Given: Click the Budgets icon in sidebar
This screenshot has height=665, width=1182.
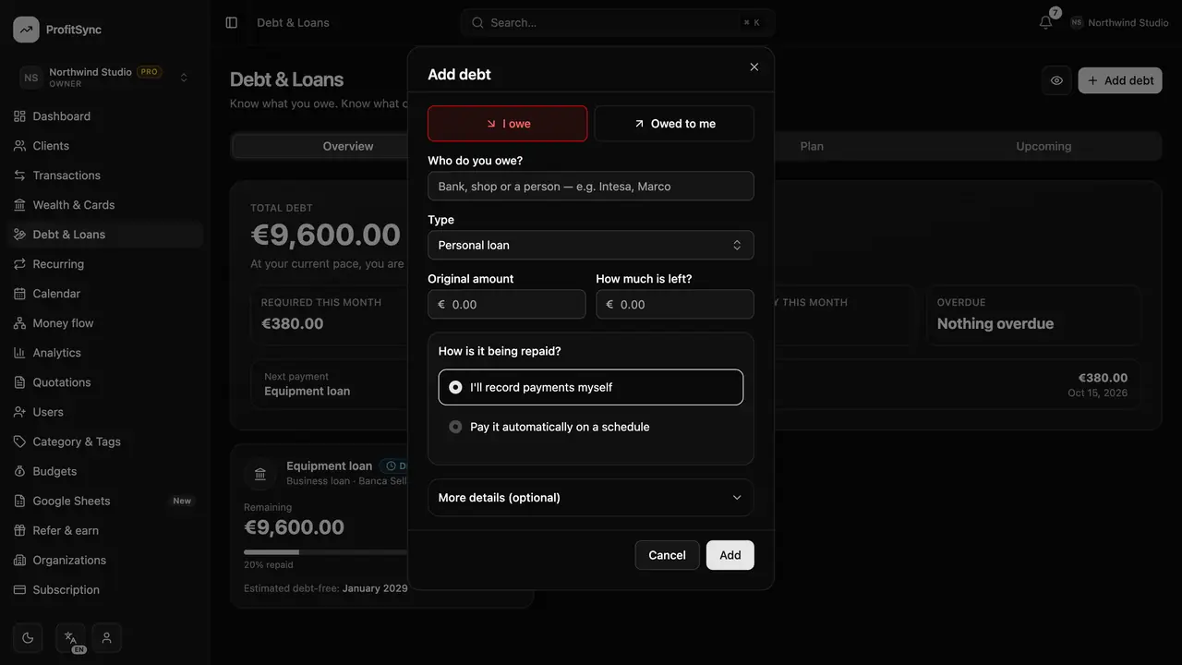Looking at the screenshot, I should (19, 471).
